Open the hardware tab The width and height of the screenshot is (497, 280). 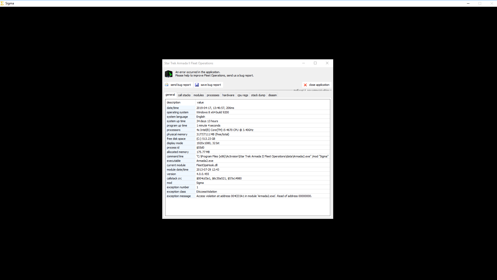(228, 95)
